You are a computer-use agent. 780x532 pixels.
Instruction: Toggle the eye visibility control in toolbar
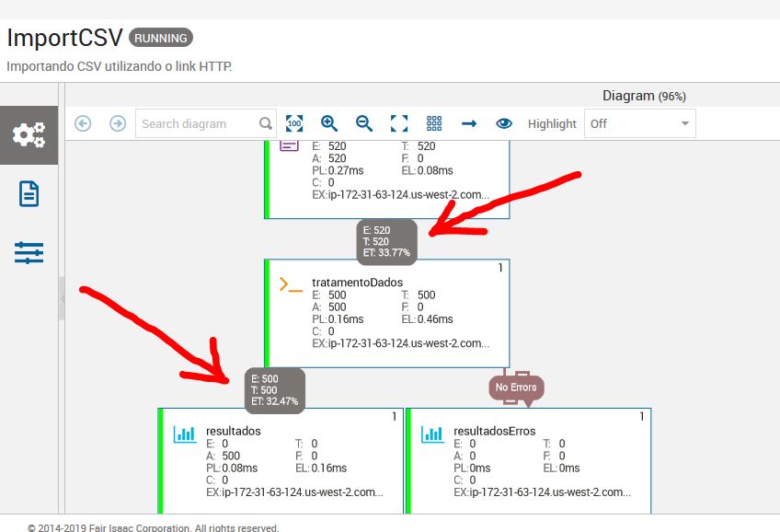(x=504, y=122)
